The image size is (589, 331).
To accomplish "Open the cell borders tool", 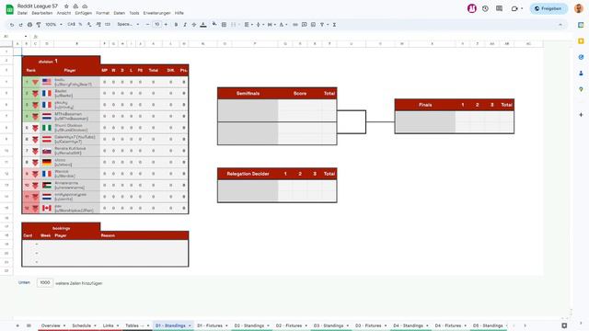I will (x=224, y=25).
